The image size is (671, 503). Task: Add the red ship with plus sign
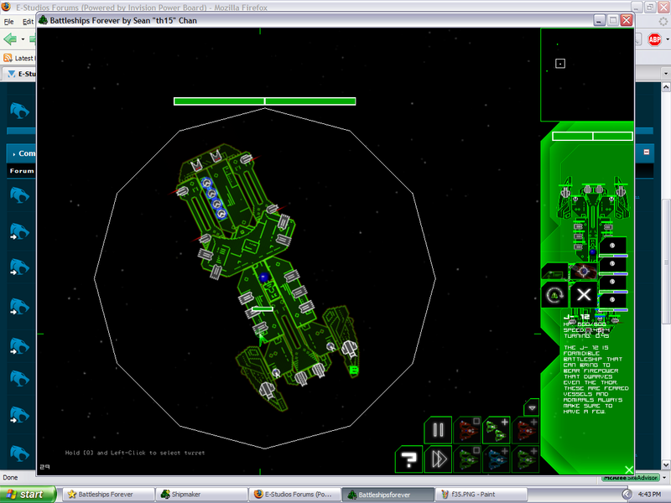click(526, 429)
